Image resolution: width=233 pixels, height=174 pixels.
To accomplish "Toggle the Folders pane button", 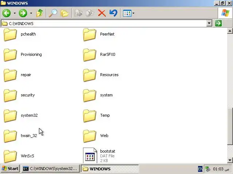I will [64, 13].
